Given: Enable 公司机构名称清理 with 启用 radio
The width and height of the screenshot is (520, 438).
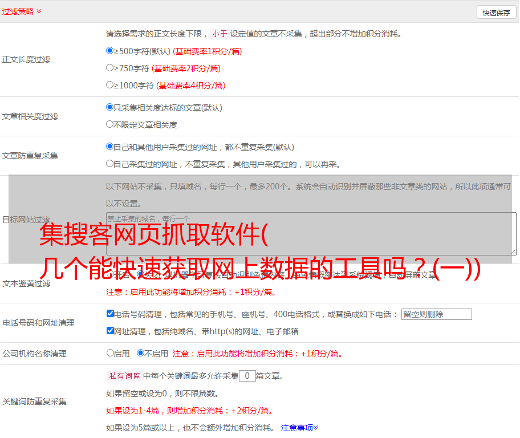Looking at the screenshot, I should click(x=110, y=353).
